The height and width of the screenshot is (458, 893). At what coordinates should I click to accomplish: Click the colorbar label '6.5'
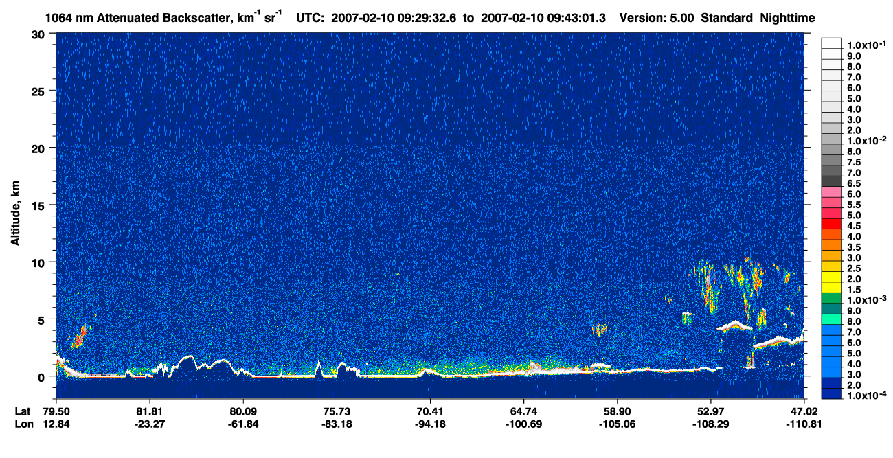pyautogui.click(x=855, y=183)
